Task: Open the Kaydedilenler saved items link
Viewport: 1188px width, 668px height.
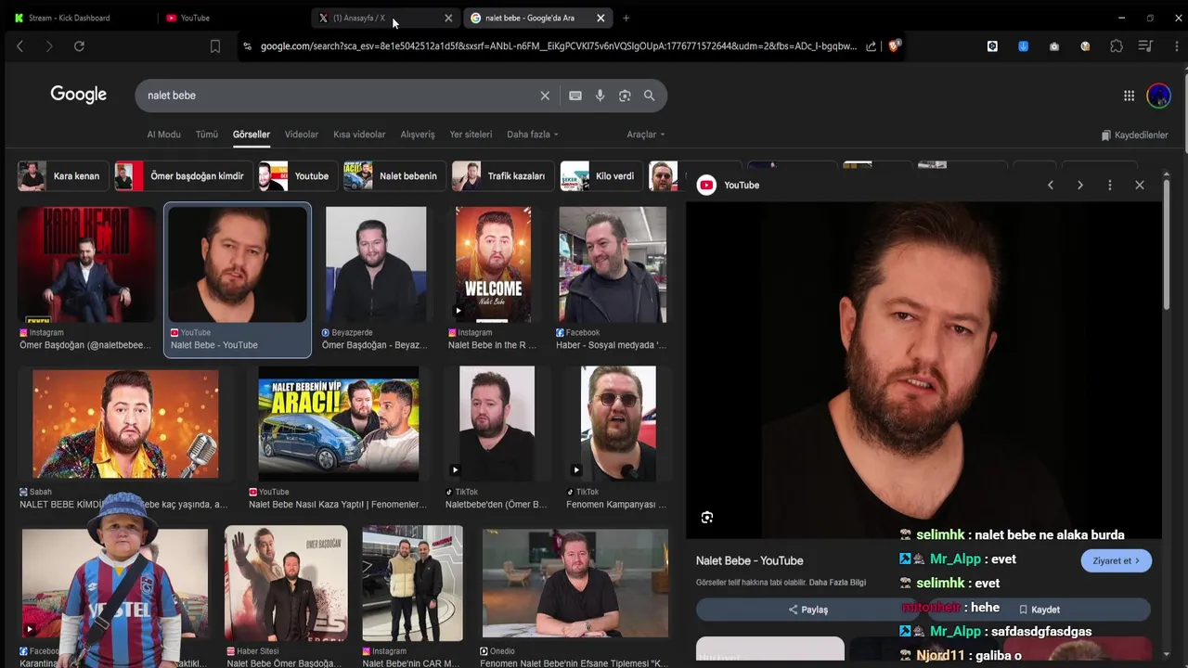Action: (x=1134, y=135)
